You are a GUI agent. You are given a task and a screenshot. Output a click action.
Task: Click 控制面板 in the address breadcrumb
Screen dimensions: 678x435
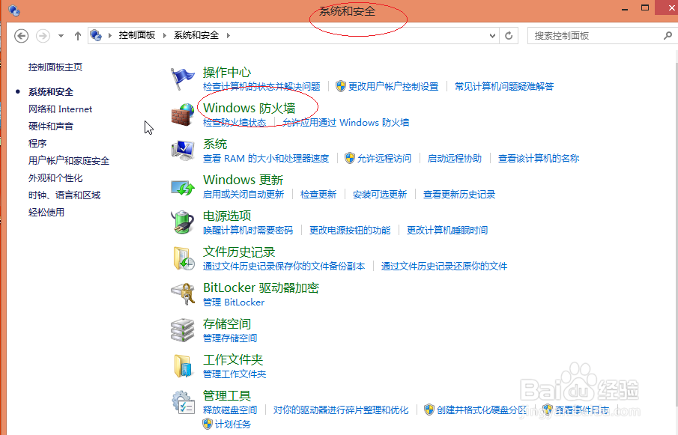(137, 35)
